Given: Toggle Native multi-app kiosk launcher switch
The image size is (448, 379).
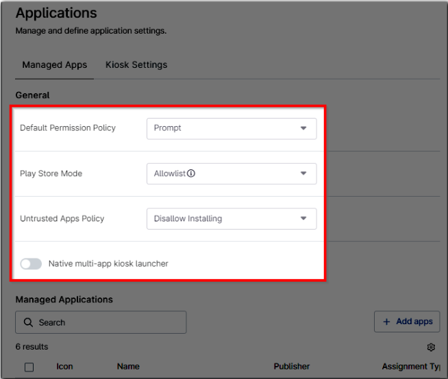Looking at the screenshot, I should tap(31, 264).
